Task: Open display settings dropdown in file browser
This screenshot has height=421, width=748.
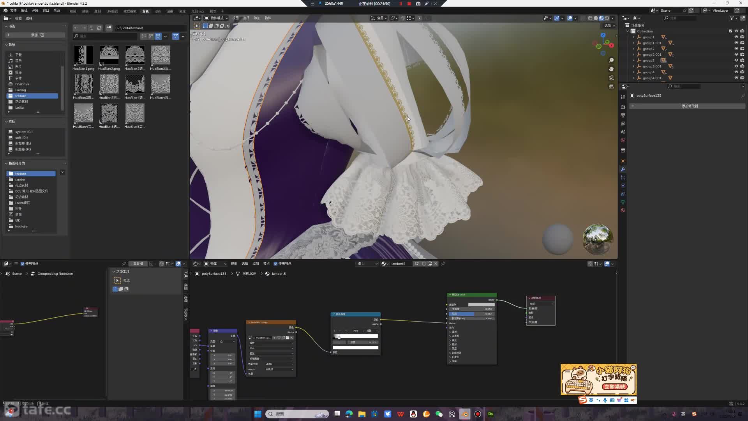Action: pos(166,36)
